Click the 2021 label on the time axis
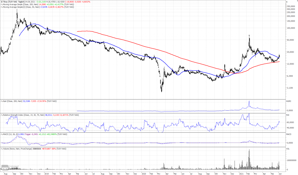The width and height of the screenshot is (298, 175). [x=241, y=174]
